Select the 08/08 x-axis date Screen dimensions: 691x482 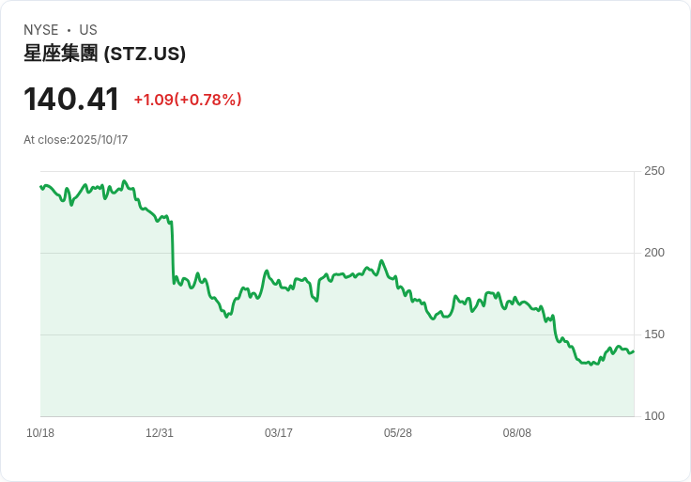tap(517, 433)
